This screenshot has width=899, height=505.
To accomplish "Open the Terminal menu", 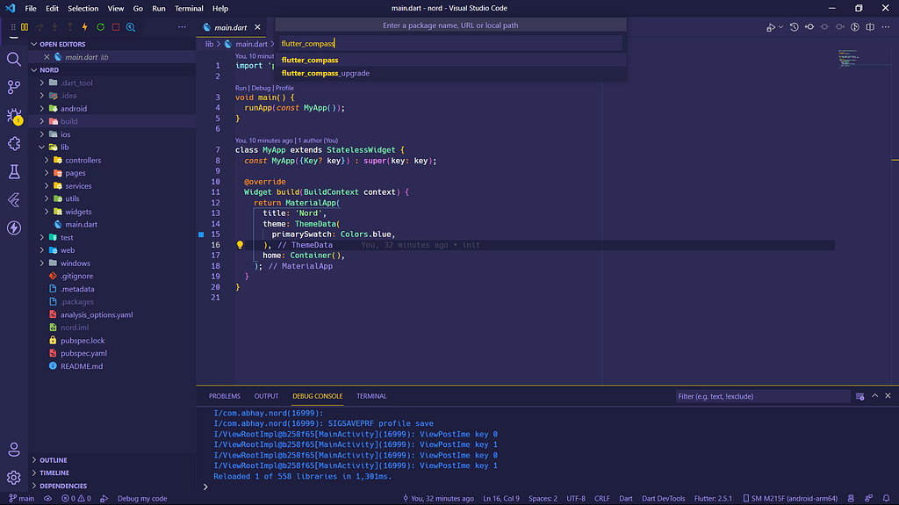I will coord(189,9).
